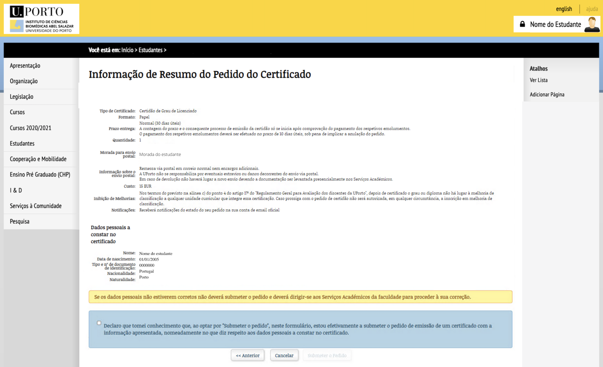
Task: Click the Atalhos heading
Action: tap(539, 69)
